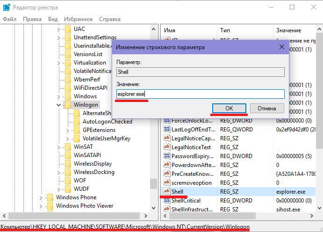323x232 pixels.
Task: Click the LegalNoticeText string icon
Action: pos(166,147)
